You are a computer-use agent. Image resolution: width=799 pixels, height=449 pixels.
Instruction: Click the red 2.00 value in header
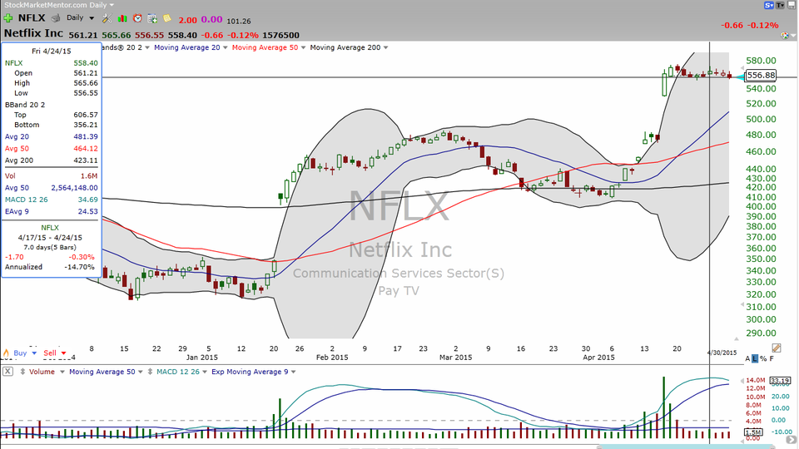pyautogui.click(x=187, y=20)
